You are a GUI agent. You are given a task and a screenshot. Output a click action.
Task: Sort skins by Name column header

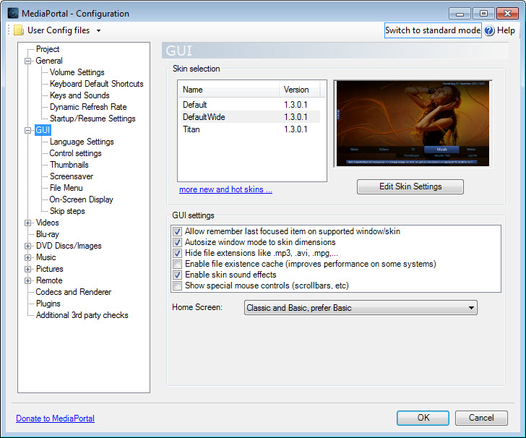pyautogui.click(x=229, y=90)
